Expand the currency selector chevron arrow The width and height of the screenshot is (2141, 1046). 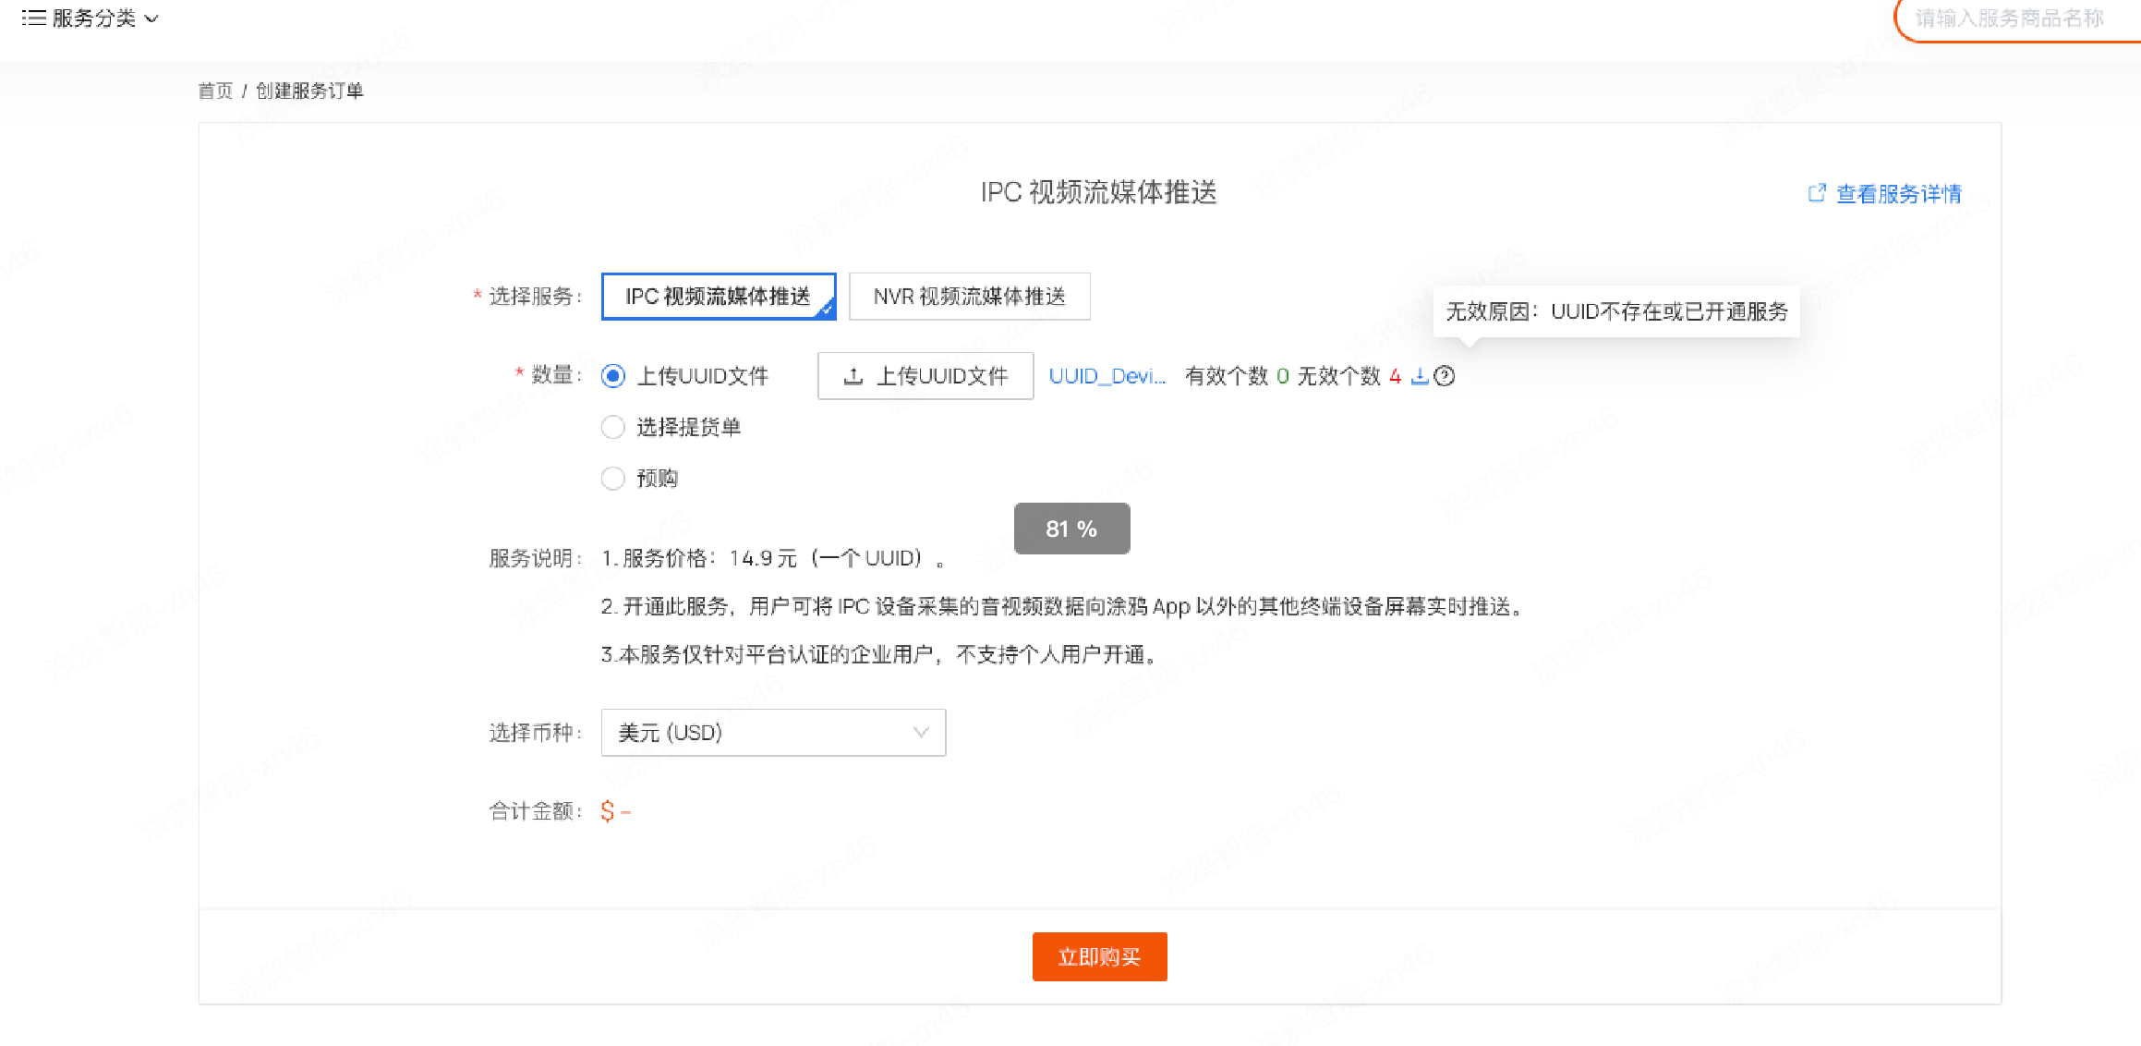[920, 733]
